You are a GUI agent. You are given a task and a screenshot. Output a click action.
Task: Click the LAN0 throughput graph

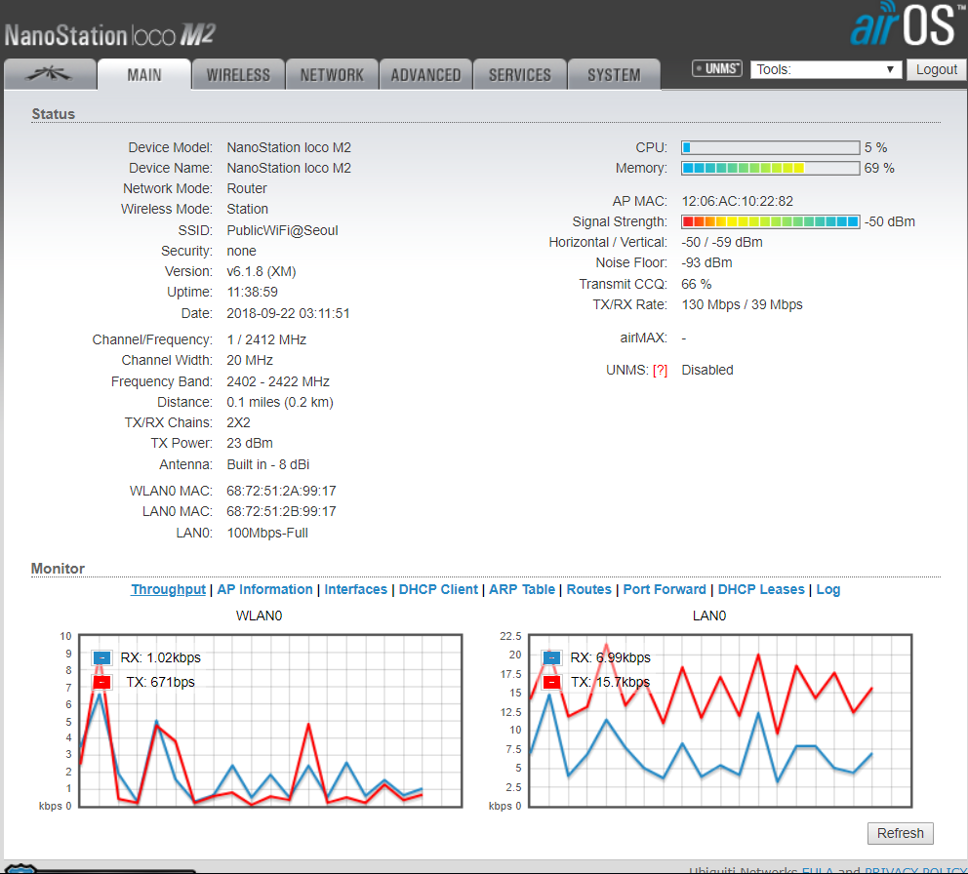(720, 720)
